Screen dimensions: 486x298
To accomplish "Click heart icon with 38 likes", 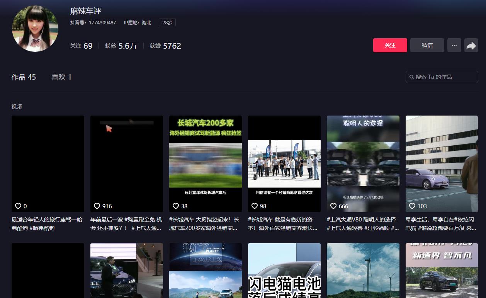I will pos(176,206).
